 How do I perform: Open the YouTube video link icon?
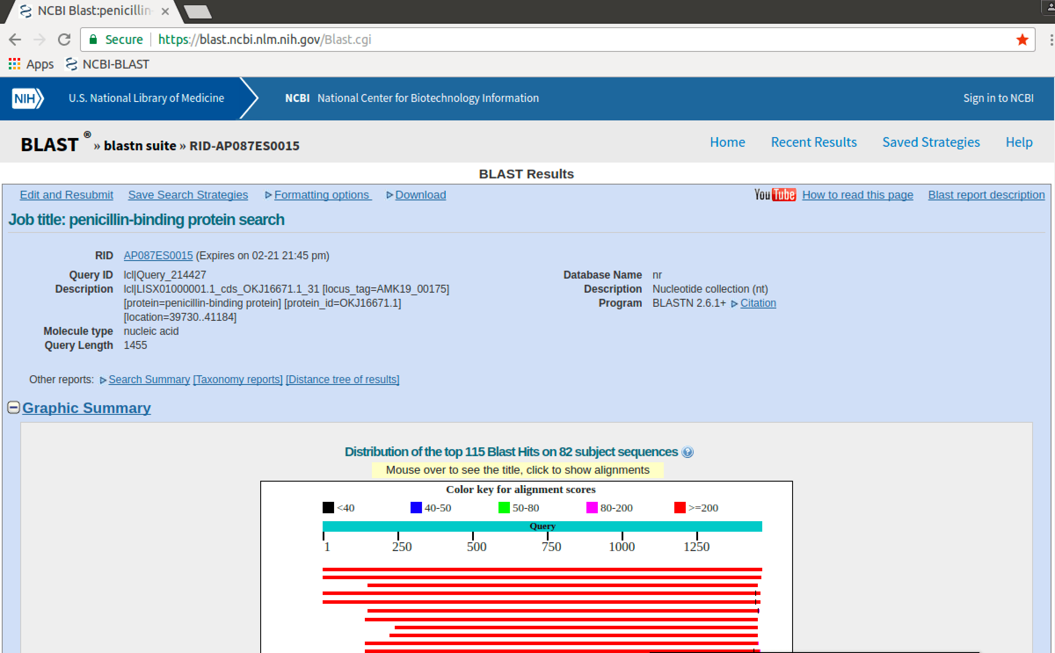coord(775,194)
